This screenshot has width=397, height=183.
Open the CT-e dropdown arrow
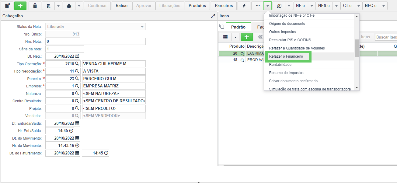pyautogui.click(x=359, y=6)
